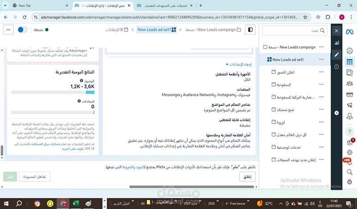This screenshot has height=209, width=357.
Task: Expand the dark side strip arrow
Action: tap(336, 113)
